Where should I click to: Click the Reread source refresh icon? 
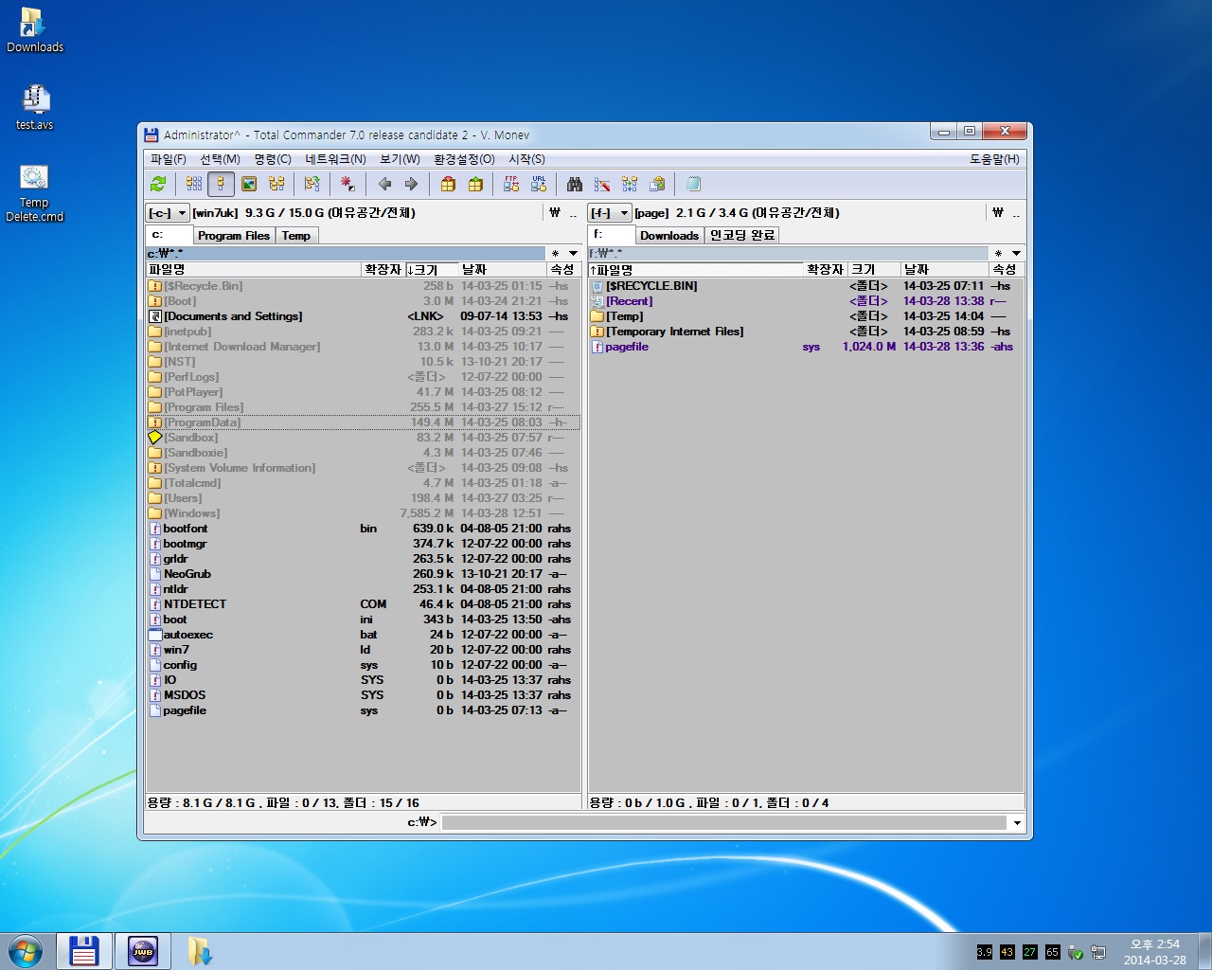click(158, 184)
